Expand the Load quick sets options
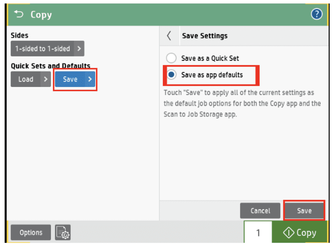The height and width of the screenshot is (244, 332). [x=30, y=79]
